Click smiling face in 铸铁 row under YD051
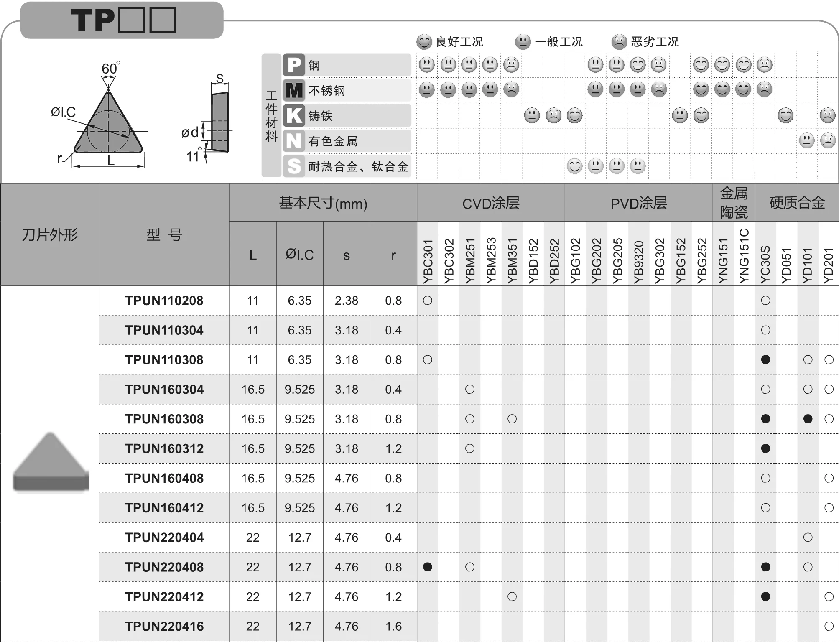The image size is (839, 642). pyautogui.click(x=785, y=115)
